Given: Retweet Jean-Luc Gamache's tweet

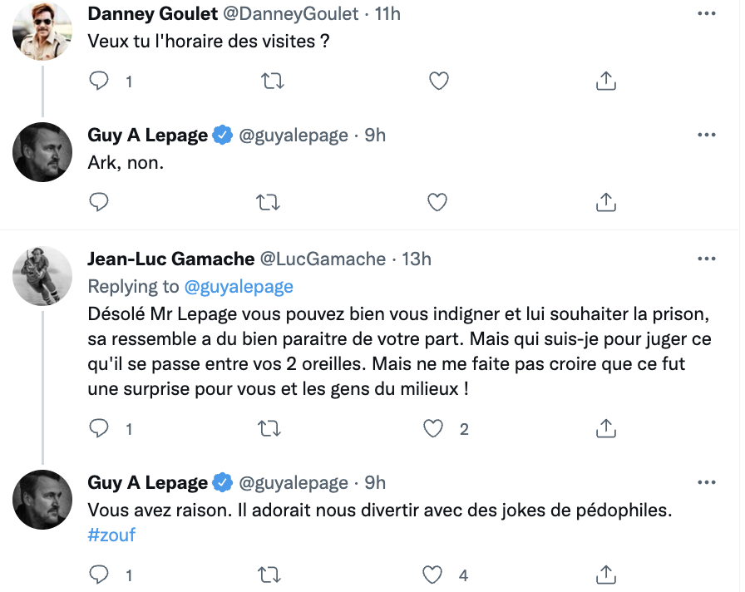Looking at the screenshot, I should click(269, 429).
